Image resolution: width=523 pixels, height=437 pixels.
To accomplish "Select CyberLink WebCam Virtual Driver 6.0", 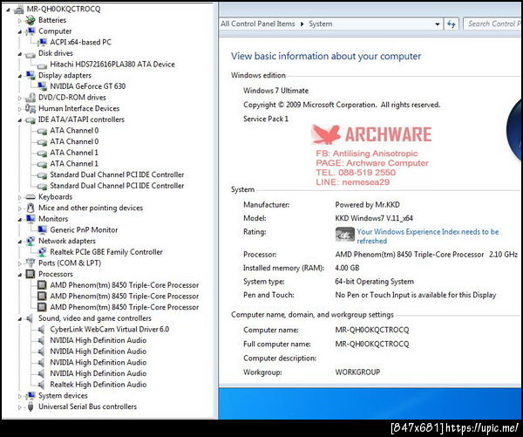I will click(110, 330).
